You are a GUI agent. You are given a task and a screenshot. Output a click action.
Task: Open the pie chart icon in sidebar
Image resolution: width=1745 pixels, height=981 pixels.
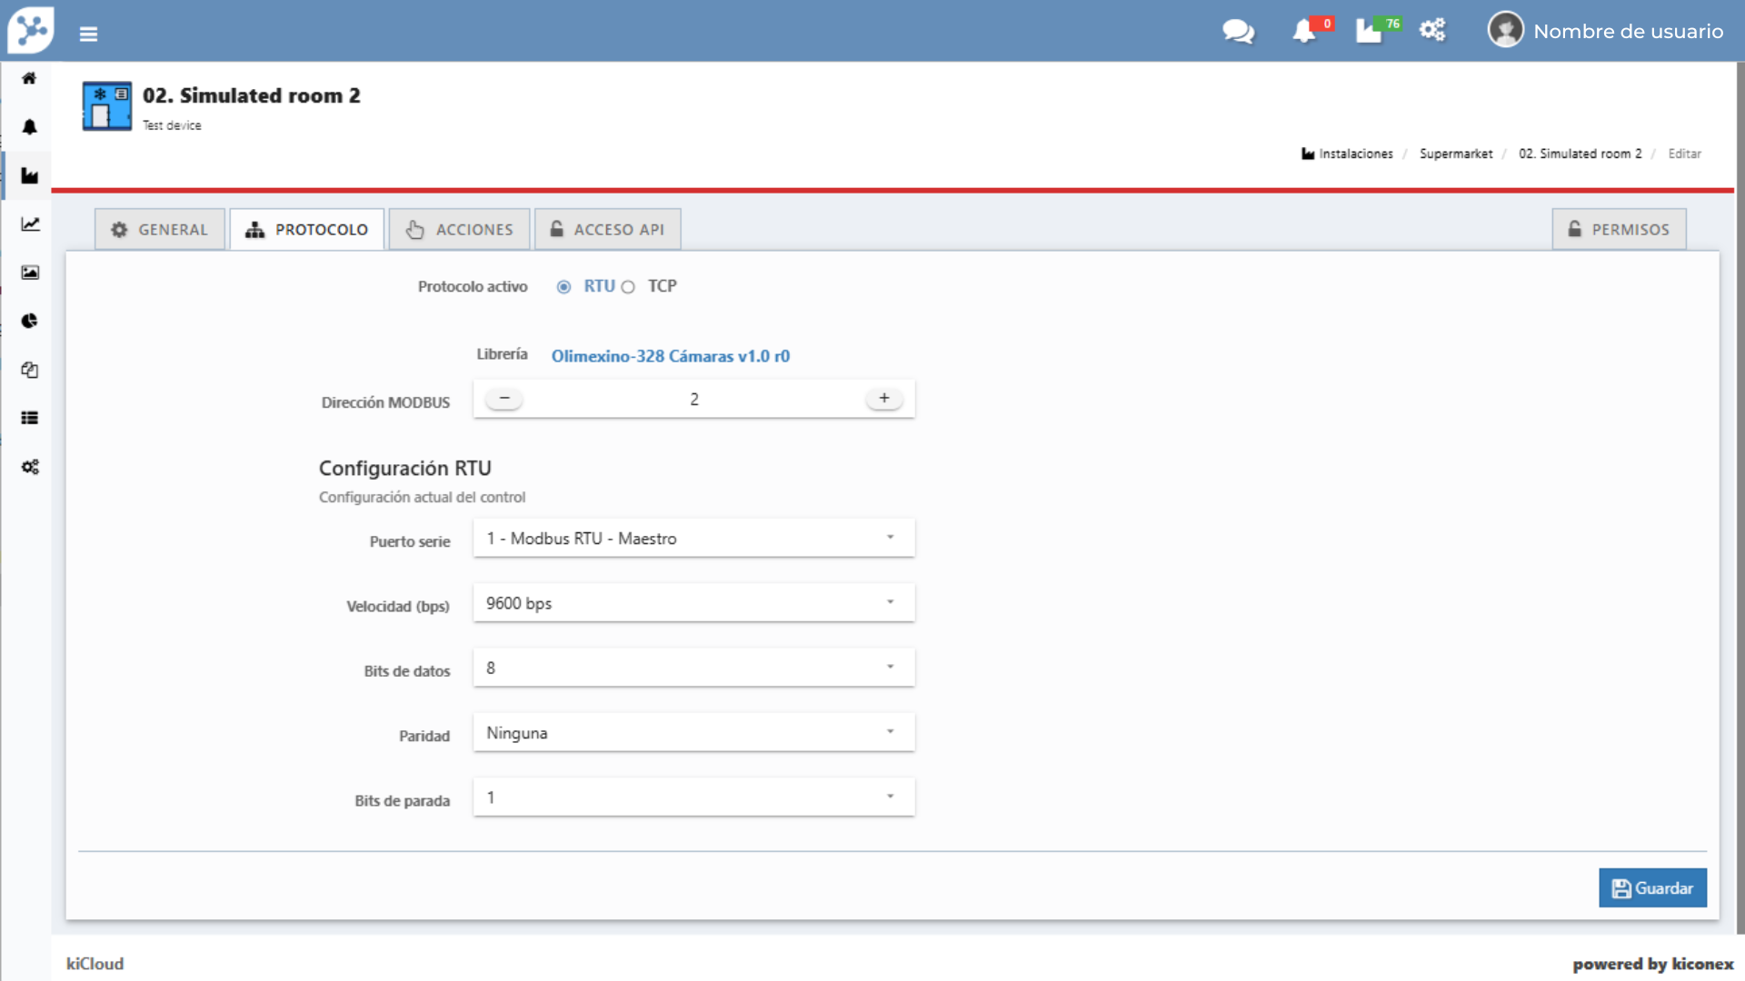tap(30, 321)
